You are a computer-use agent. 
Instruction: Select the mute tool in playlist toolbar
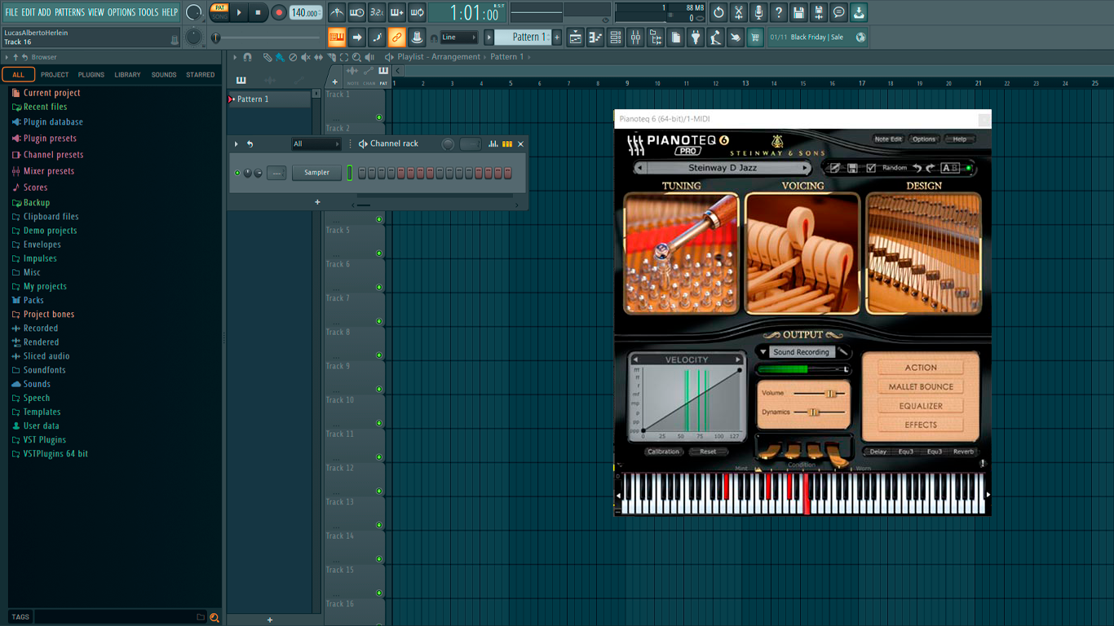pos(306,57)
